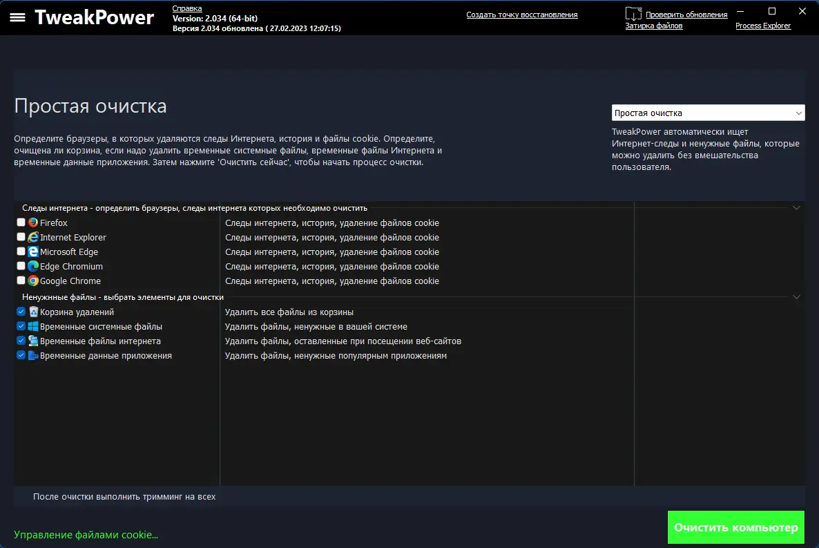The width and height of the screenshot is (819, 548).
Task: Uncheck the Корзина удалений checkbox
Action: click(x=21, y=312)
